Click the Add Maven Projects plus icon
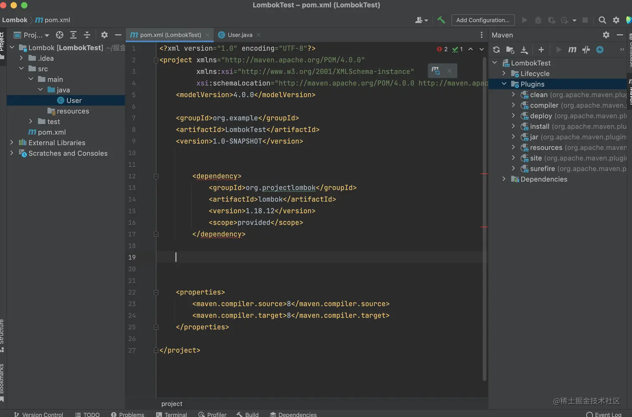The image size is (632, 417). pyautogui.click(x=541, y=50)
